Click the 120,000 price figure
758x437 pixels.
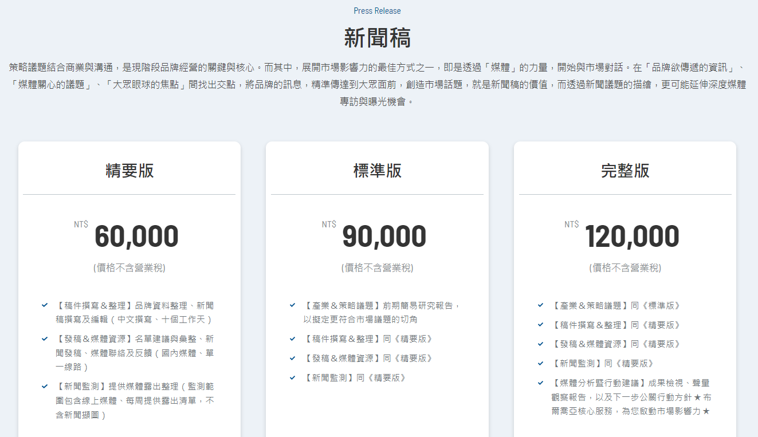[x=632, y=237]
